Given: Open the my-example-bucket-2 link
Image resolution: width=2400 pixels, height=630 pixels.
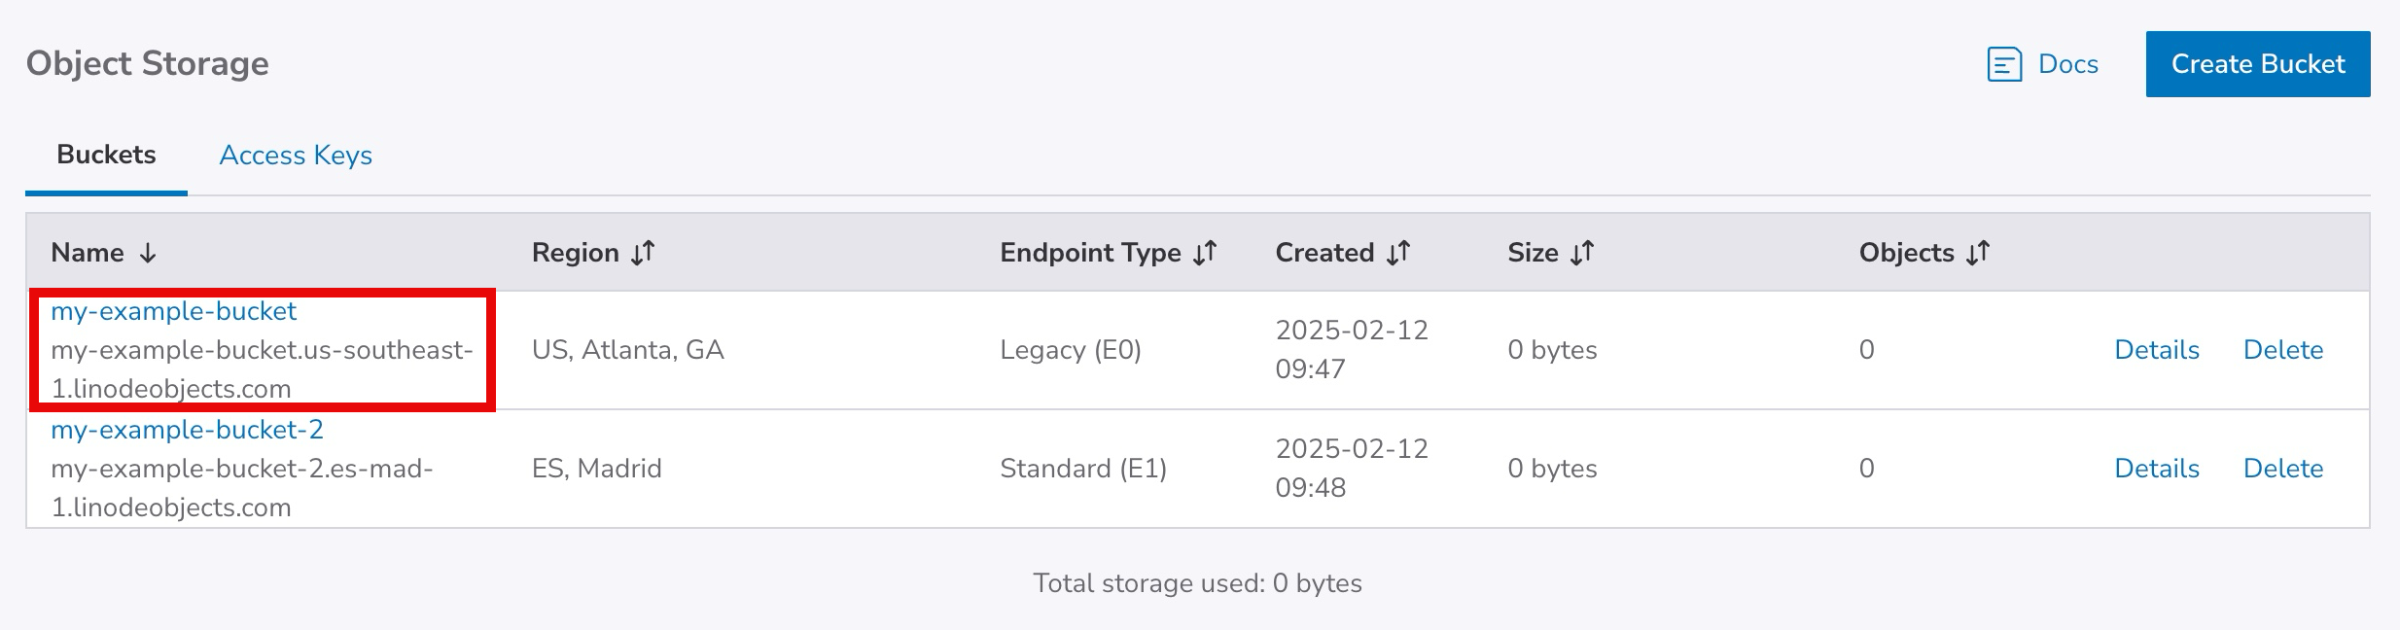Looking at the screenshot, I should (187, 430).
